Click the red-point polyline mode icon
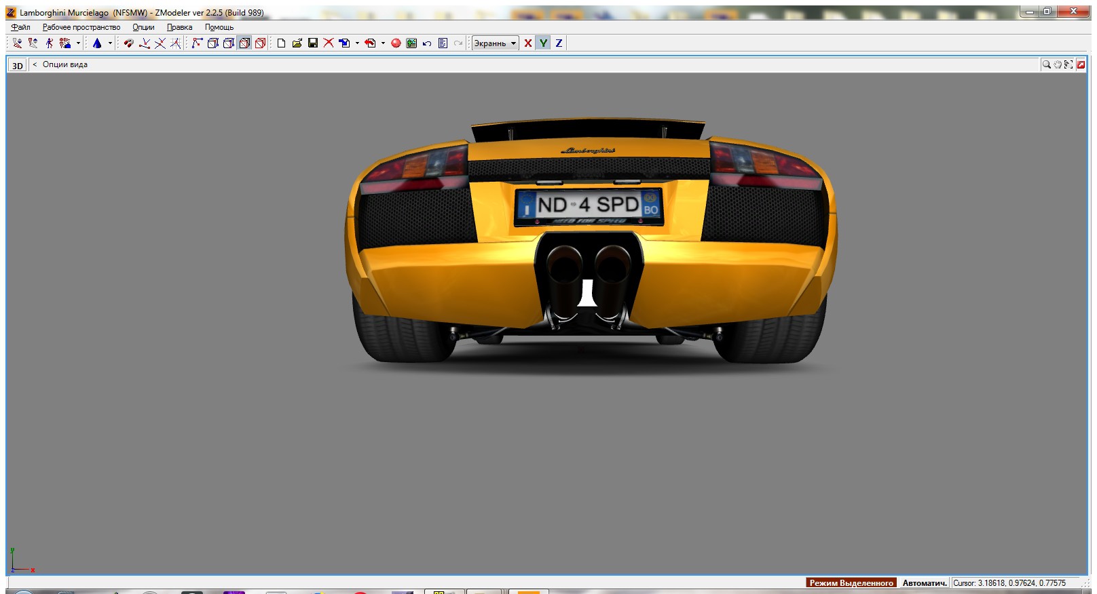Image resolution: width=1097 pixels, height=594 pixels. pos(197,43)
